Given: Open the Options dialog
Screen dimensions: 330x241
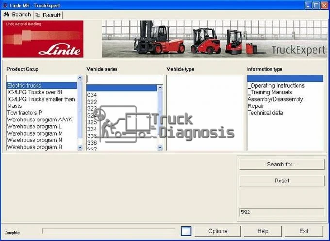Looking at the screenshot, I should pyautogui.click(x=217, y=231).
